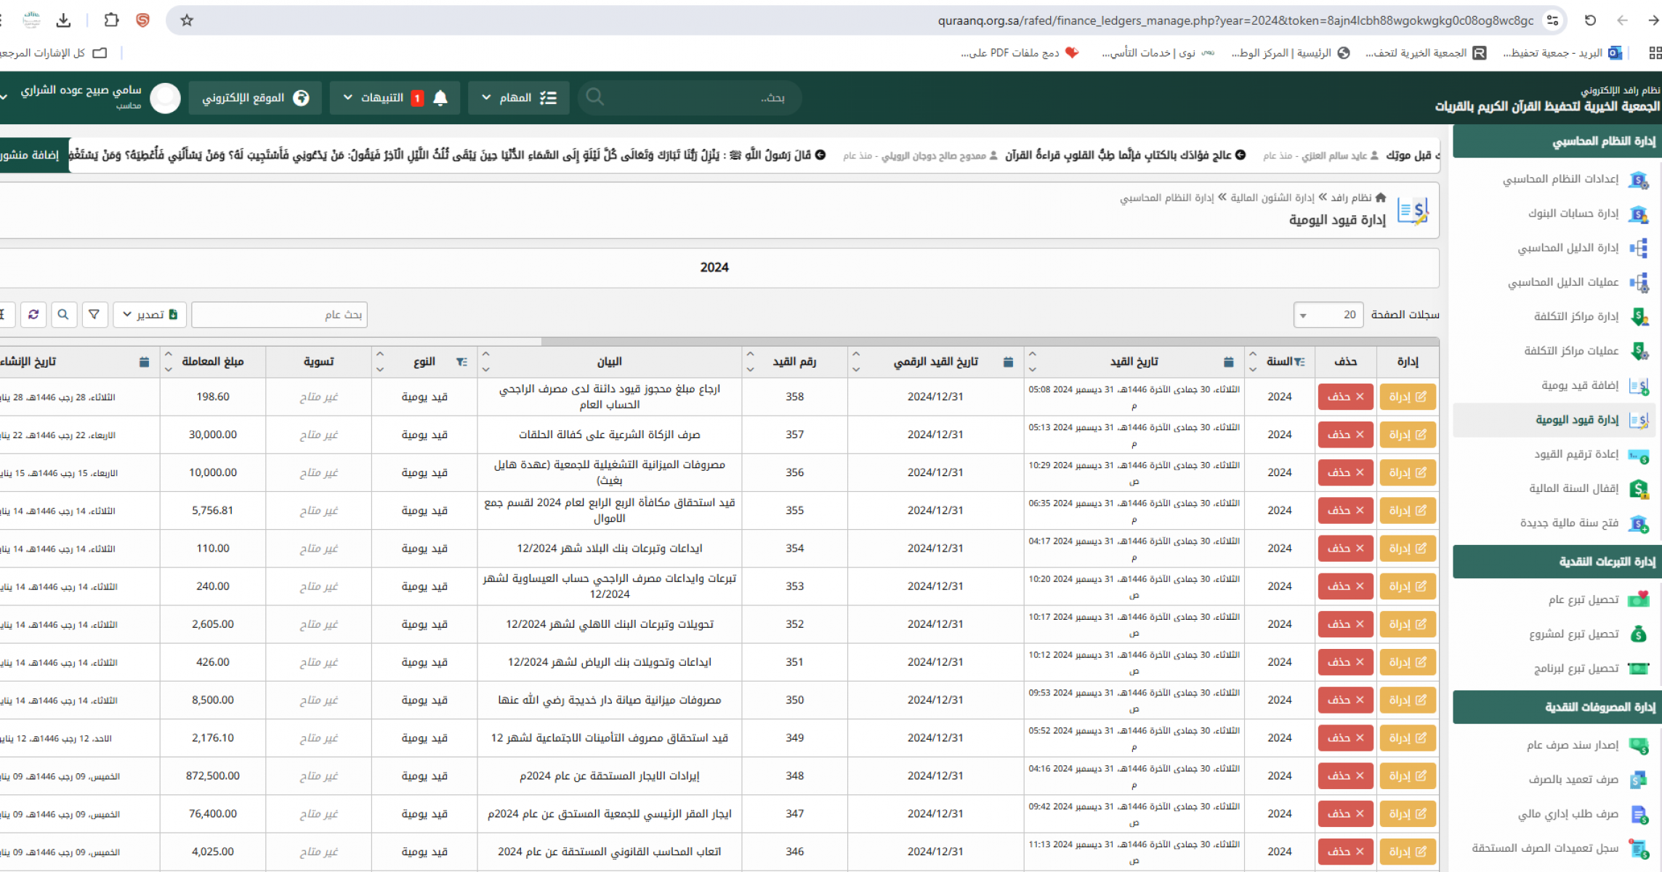1662x872 pixels.
Task: Open the notification bell alerts
Action: click(440, 98)
